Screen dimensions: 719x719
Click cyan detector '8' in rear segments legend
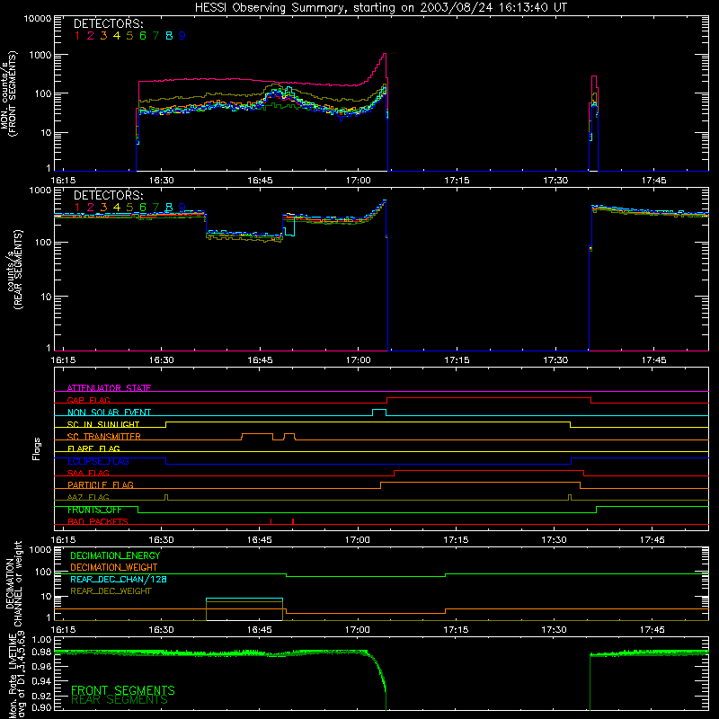(x=169, y=208)
